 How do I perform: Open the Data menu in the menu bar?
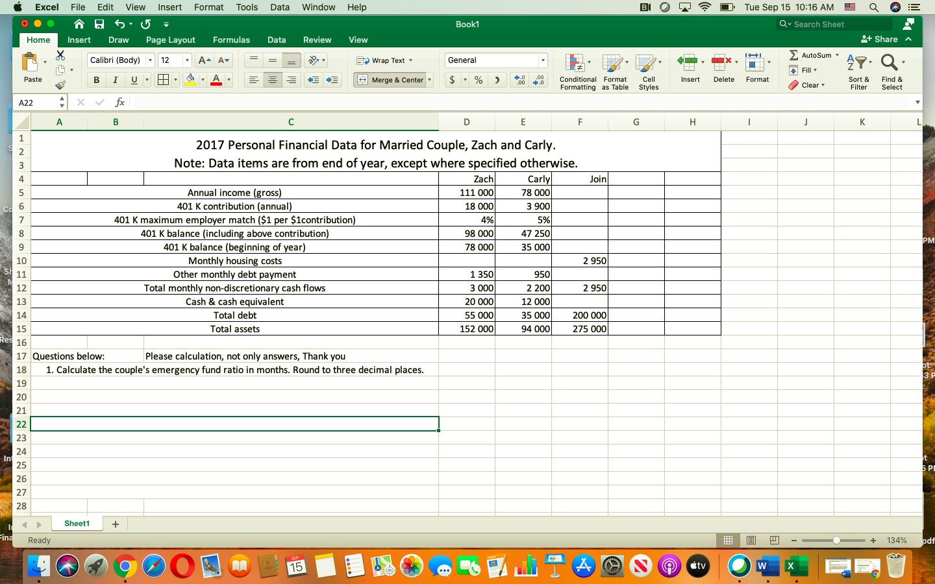pyautogui.click(x=280, y=7)
